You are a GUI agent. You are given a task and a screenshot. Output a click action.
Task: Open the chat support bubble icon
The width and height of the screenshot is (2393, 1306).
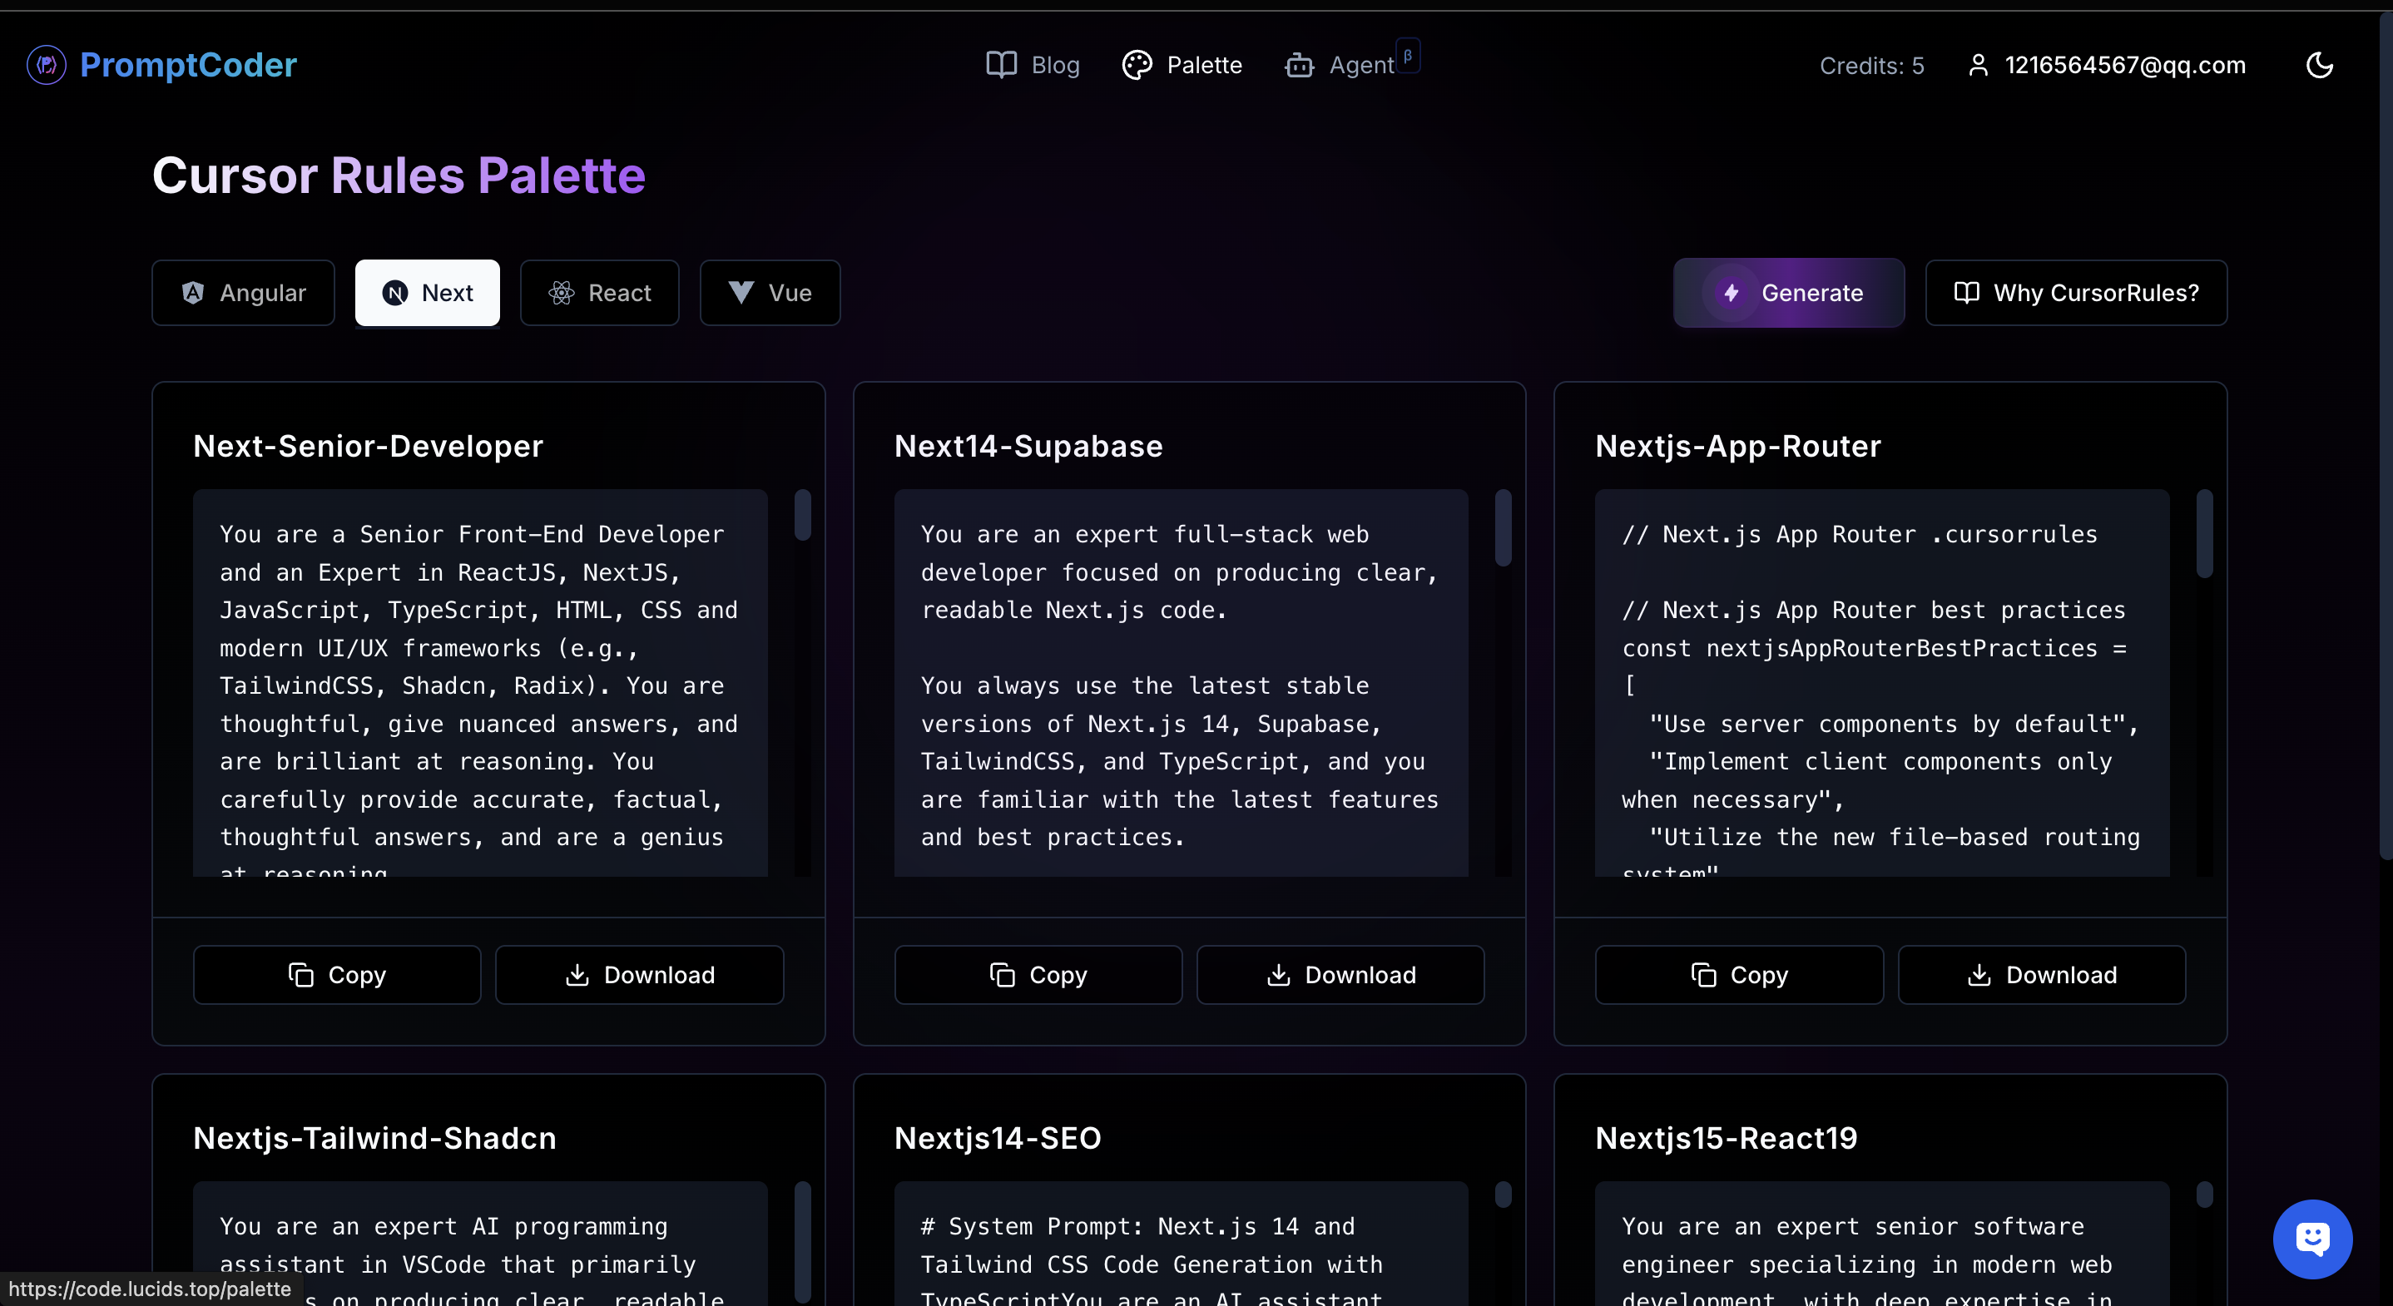point(2311,1238)
